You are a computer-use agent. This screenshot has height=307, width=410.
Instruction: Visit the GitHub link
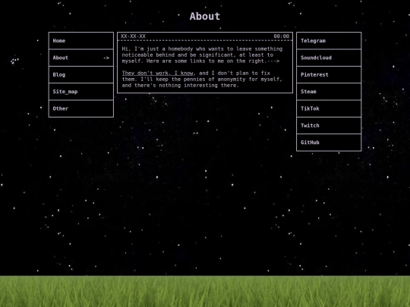point(329,143)
